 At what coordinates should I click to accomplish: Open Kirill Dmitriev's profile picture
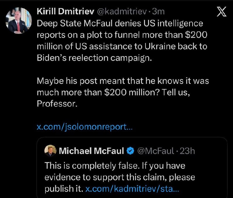pos(19,21)
